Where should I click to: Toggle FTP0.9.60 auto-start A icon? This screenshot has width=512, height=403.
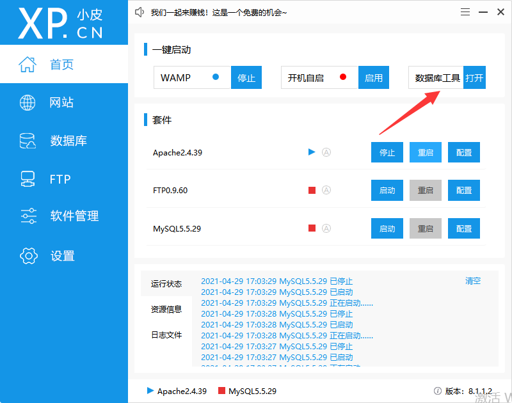click(326, 190)
